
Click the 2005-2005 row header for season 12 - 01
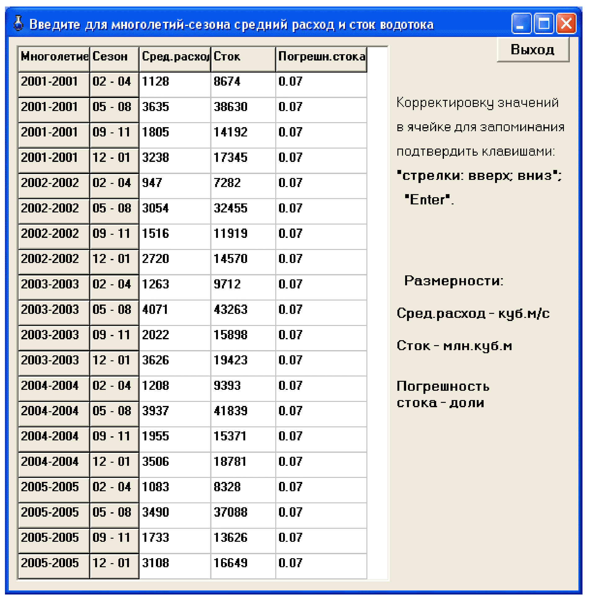click(54, 566)
